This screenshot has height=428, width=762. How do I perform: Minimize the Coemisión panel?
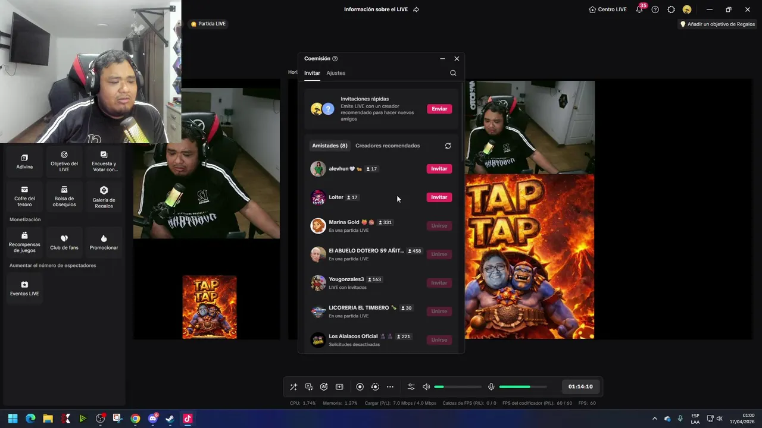coord(442,59)
